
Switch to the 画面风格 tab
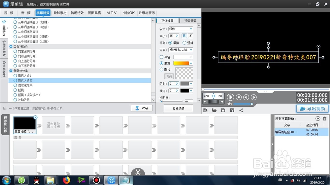(94, 13)
